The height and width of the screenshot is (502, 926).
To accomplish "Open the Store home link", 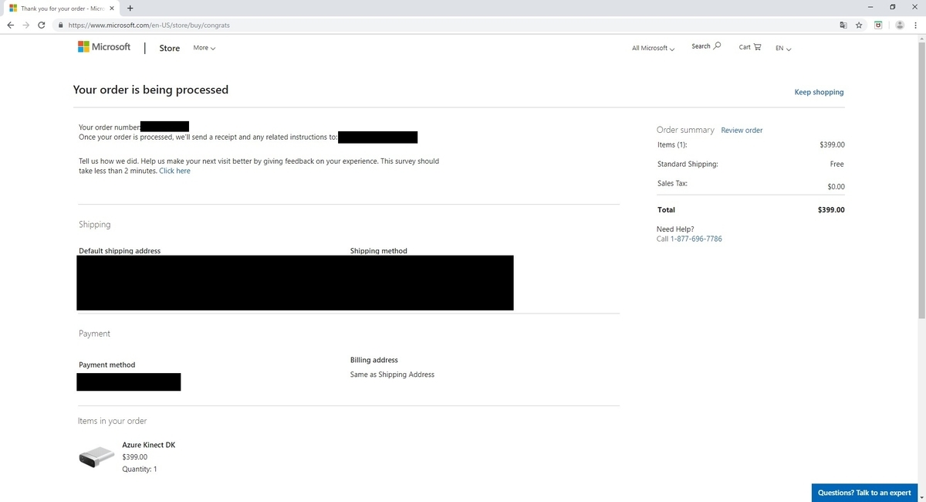I will [169, 48].
